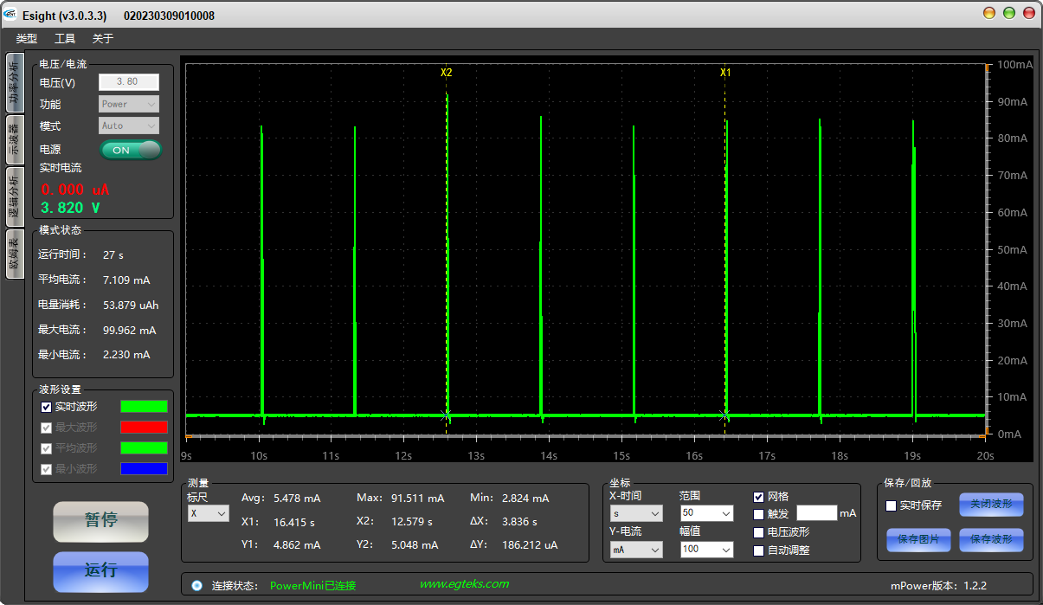
Task: Click the Avg value 5.478 mA
Action: click(297, 499)
